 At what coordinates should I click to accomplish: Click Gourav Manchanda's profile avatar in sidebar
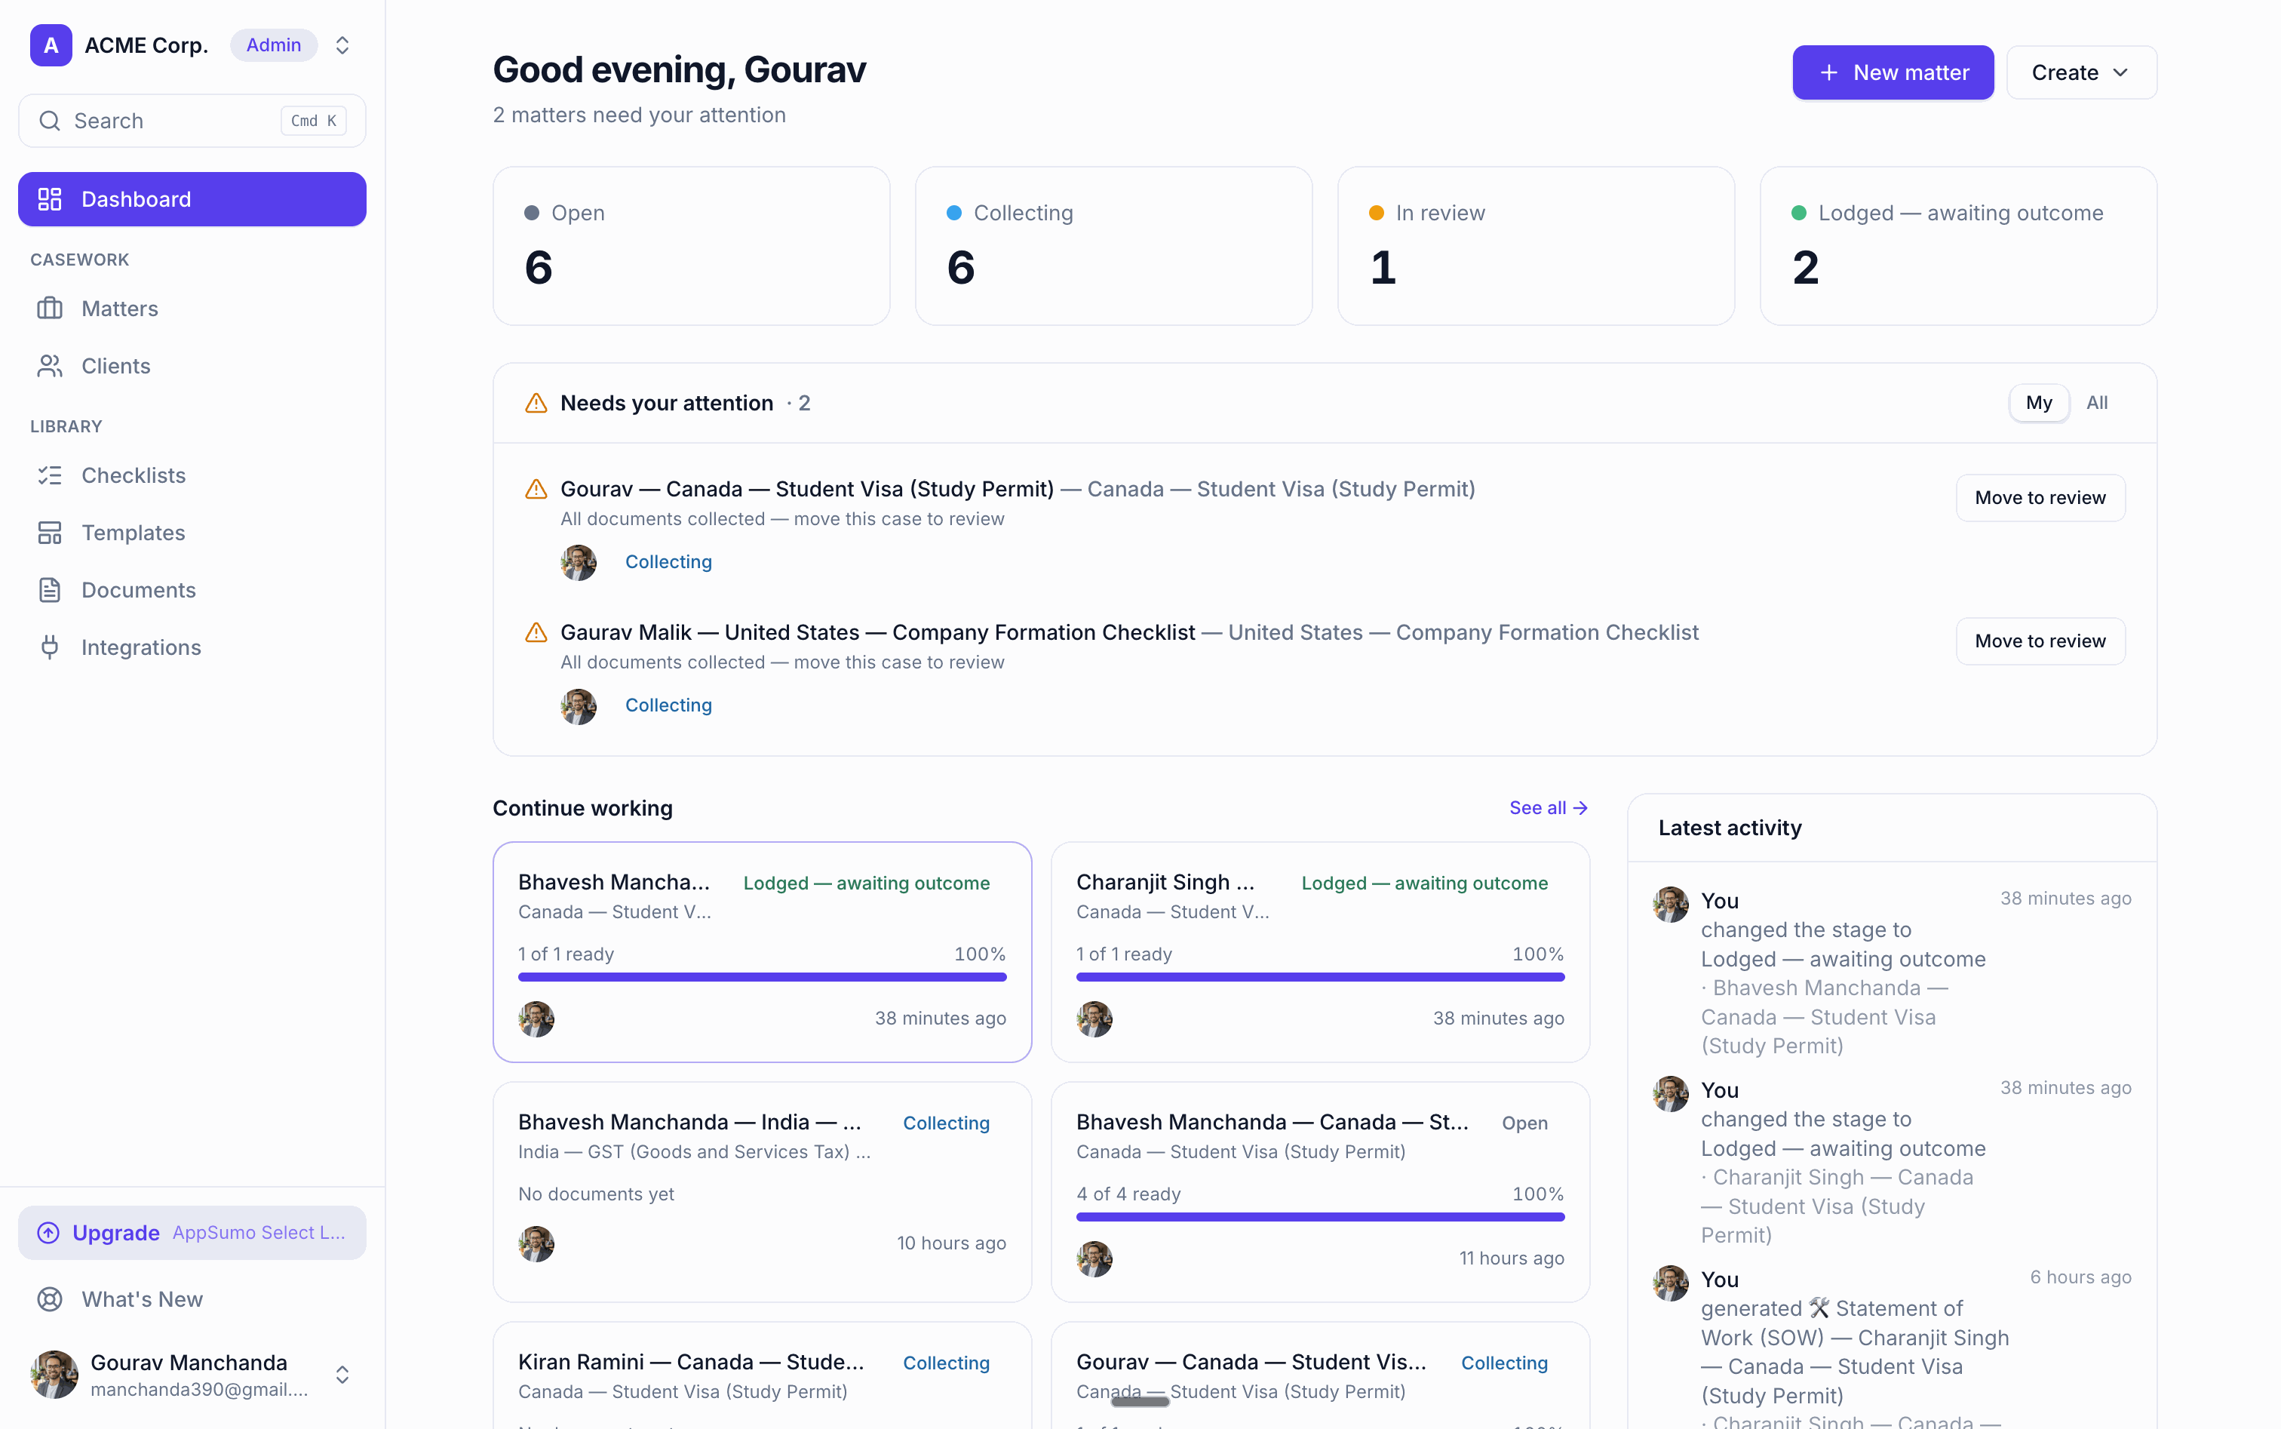point(55,1374)
